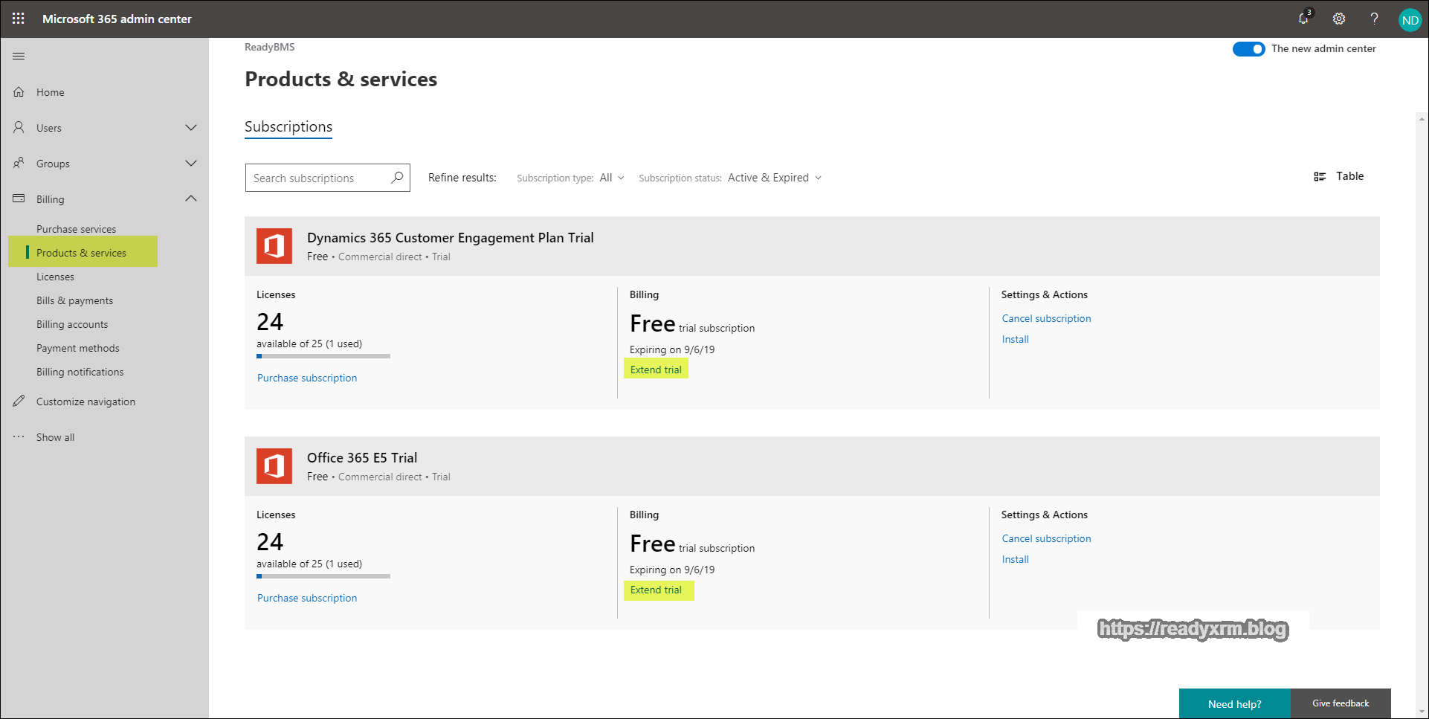Collapse the Billing navigation section
This screenshot has width=1429, height=719.
(190, 199)
